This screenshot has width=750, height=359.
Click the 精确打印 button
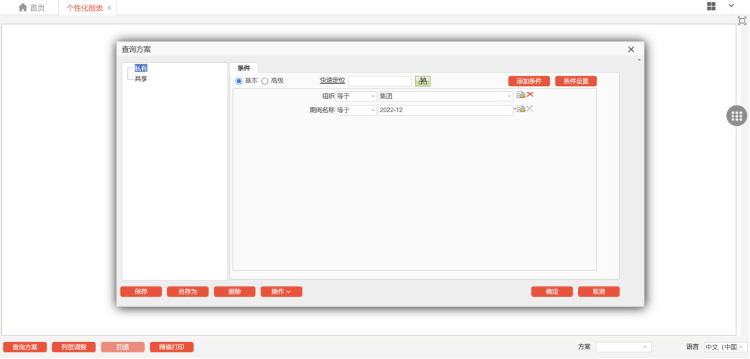pyautogui.click(x=172, y=347)
